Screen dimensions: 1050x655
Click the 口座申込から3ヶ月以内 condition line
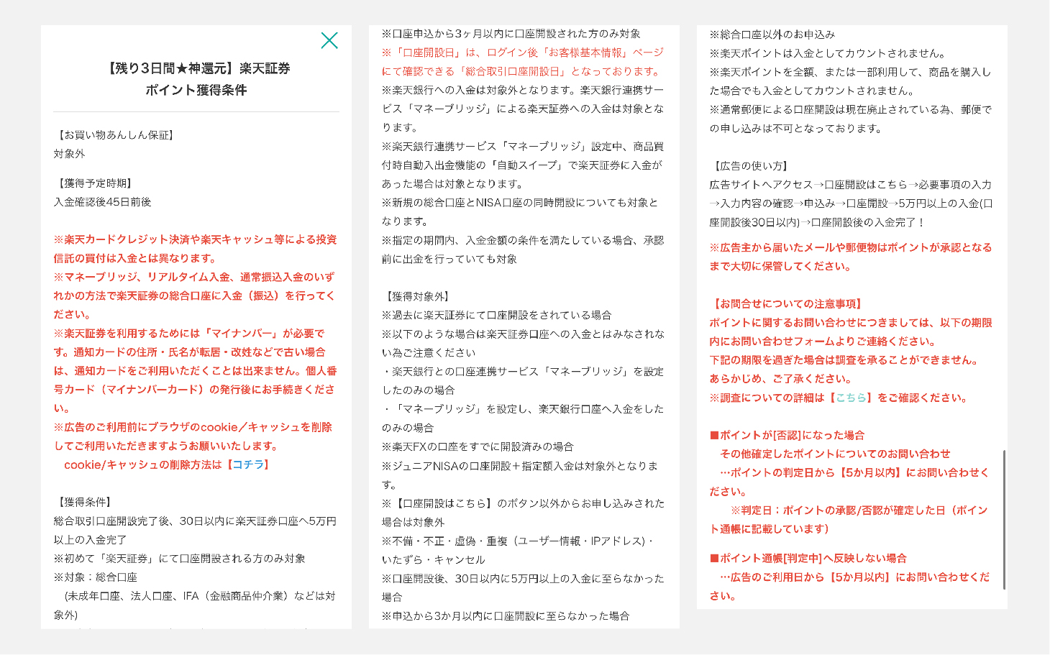pos(511,33)
